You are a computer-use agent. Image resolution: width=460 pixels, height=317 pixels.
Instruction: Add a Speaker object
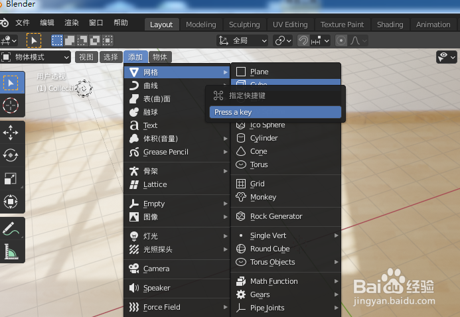pos(177,288)
